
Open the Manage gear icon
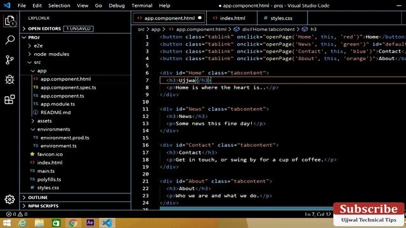click(10, 199)
